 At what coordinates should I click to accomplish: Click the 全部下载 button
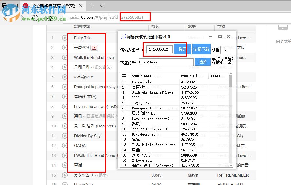[201, 49]
